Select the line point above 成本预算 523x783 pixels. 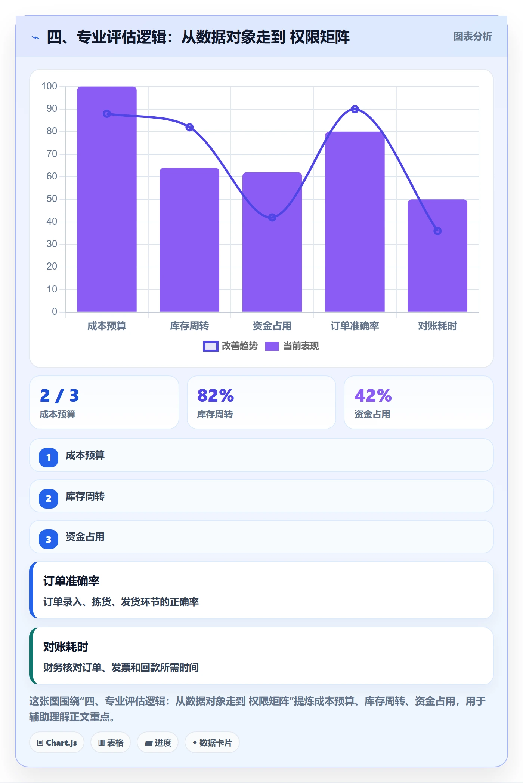click(x=107, y=114)
